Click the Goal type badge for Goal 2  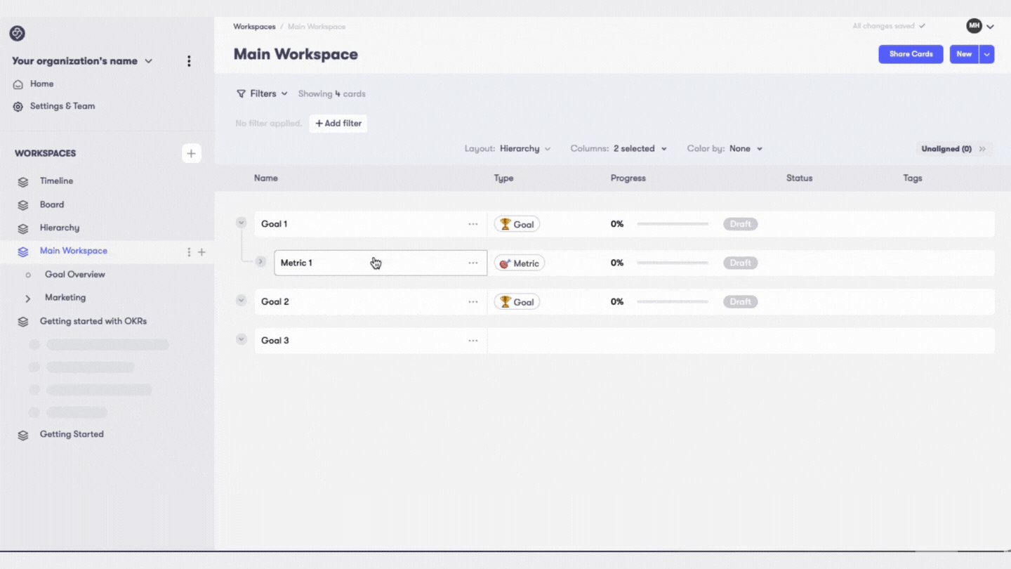click(x=517, y=302)
